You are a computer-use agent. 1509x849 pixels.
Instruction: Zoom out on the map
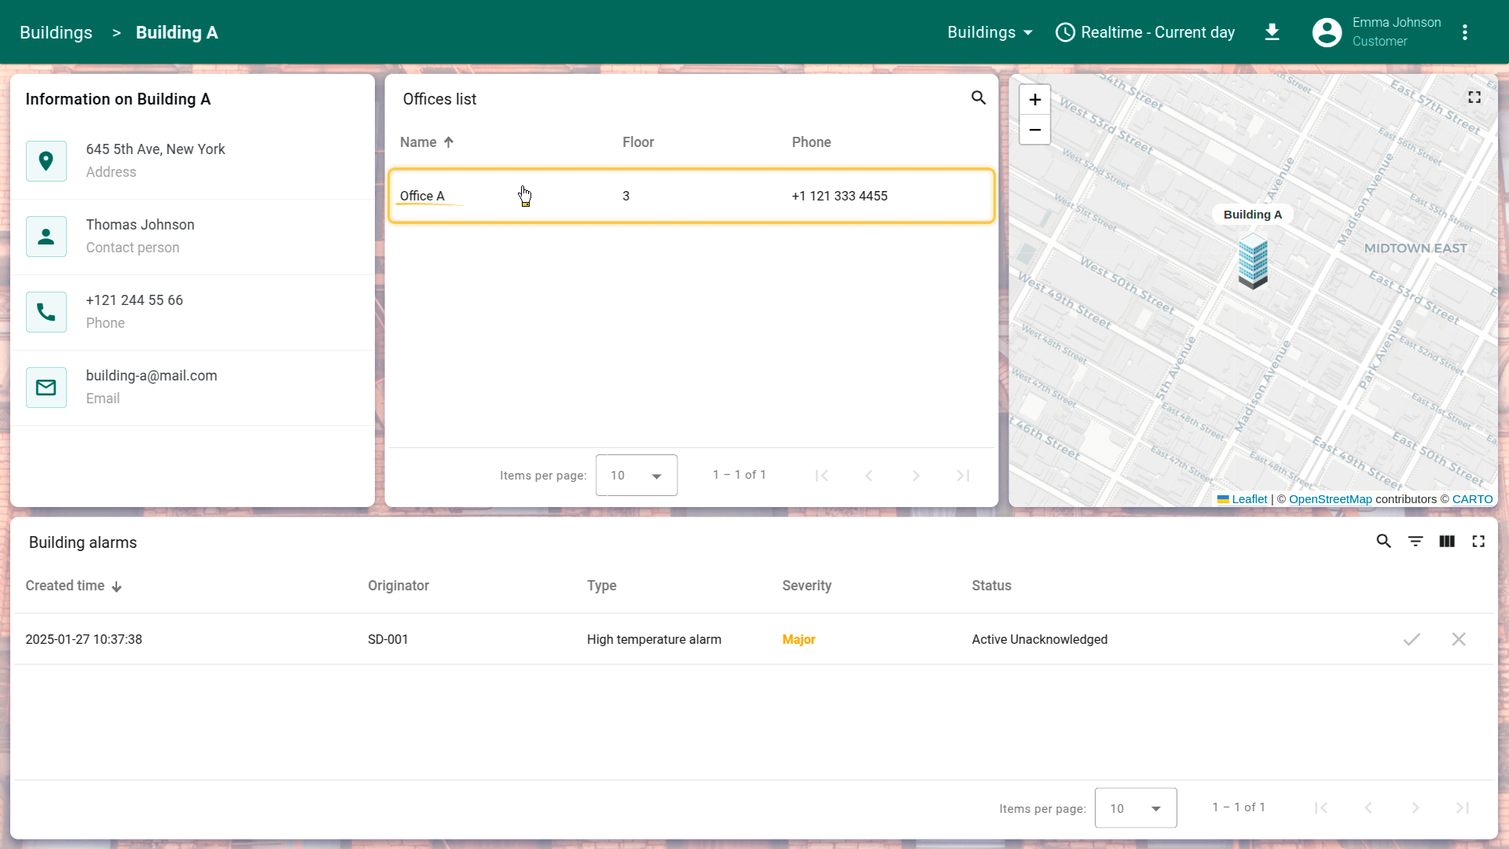tap(1034, 130)
